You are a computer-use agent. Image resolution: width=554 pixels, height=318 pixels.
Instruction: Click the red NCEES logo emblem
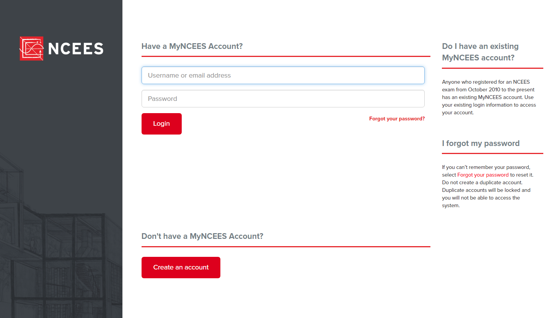pyautogui.click(x=31, y=49)
